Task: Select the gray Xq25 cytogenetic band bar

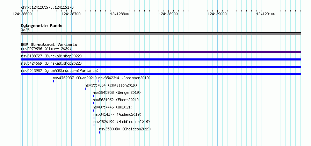Action: pos(161,34)
